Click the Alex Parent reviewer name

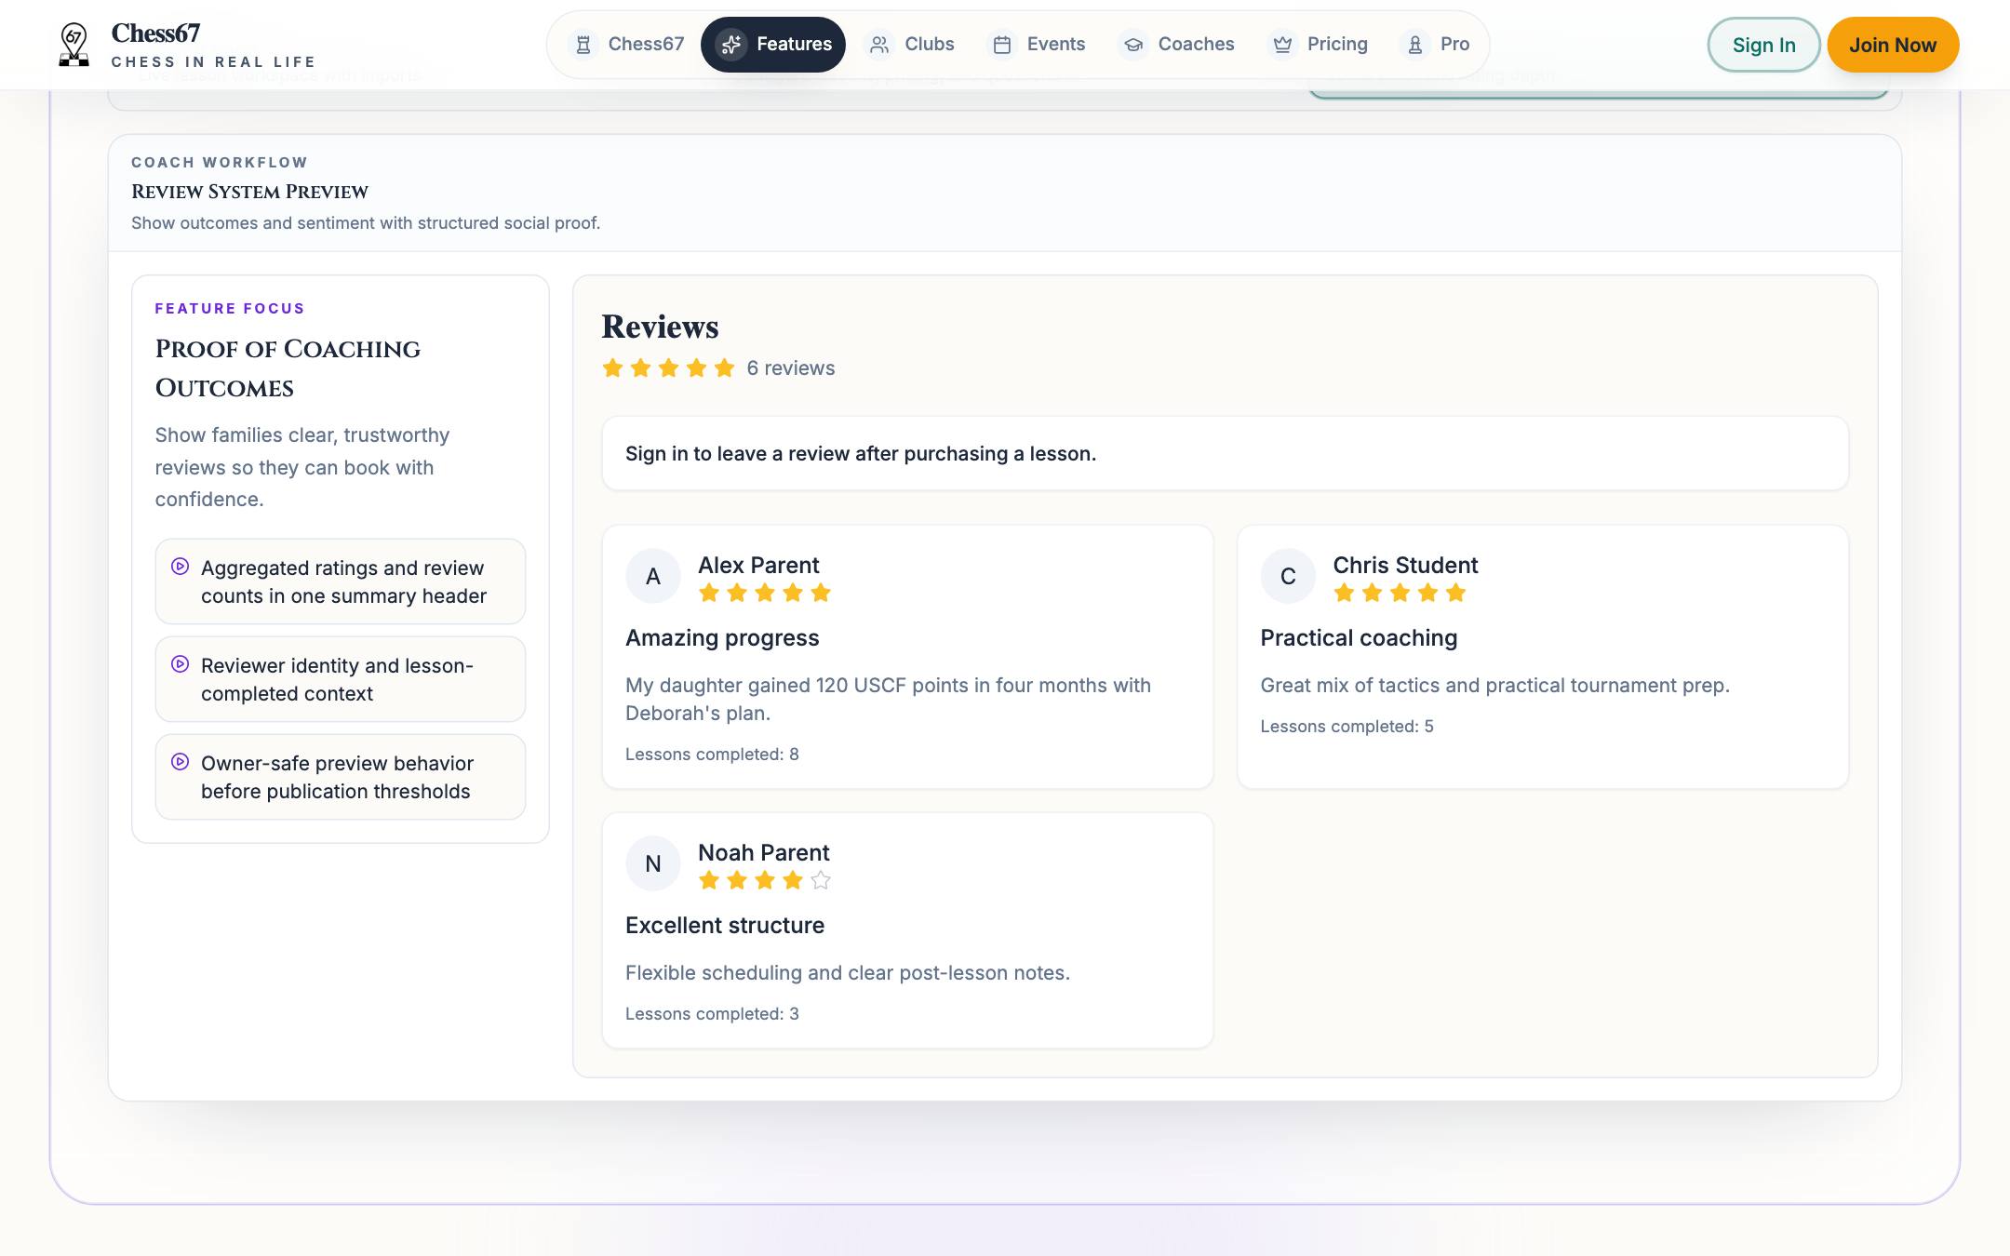click(x=758, y=565)
